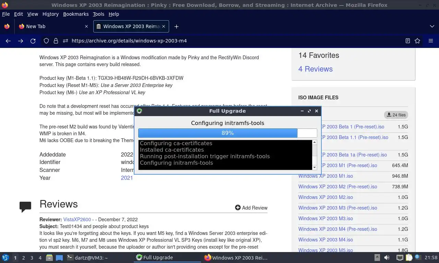Open the clipboard manager tray icon
The image size is (439, 263).
coord(409,258)
